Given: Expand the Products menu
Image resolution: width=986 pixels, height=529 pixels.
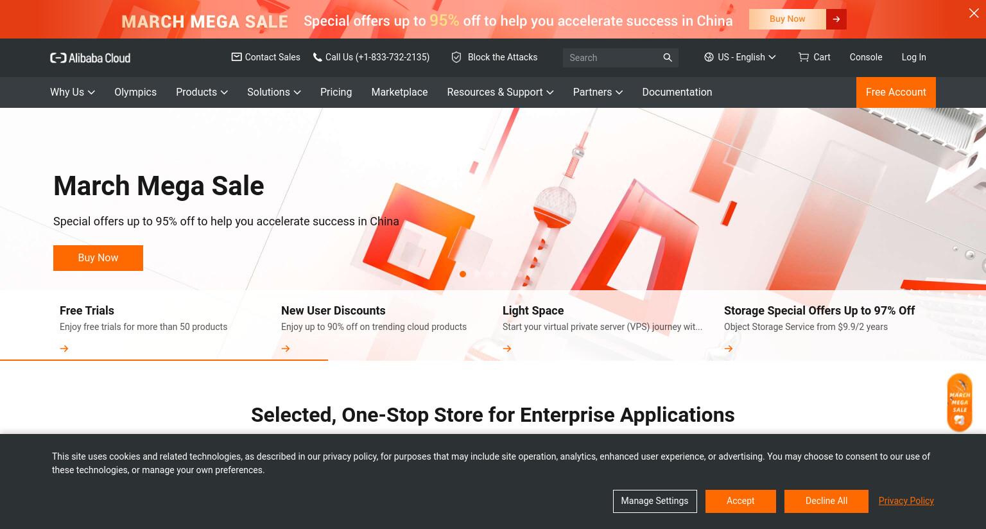Looking at the screenshot, I should pos(202,92).
